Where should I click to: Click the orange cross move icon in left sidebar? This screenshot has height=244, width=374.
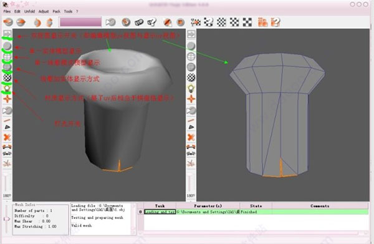(x=7, y=99)
